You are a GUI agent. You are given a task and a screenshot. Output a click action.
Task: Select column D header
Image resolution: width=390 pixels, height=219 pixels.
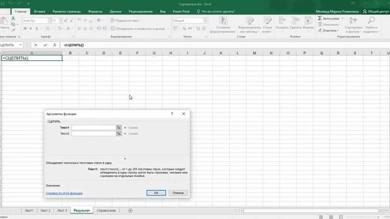tap(104, 53)
